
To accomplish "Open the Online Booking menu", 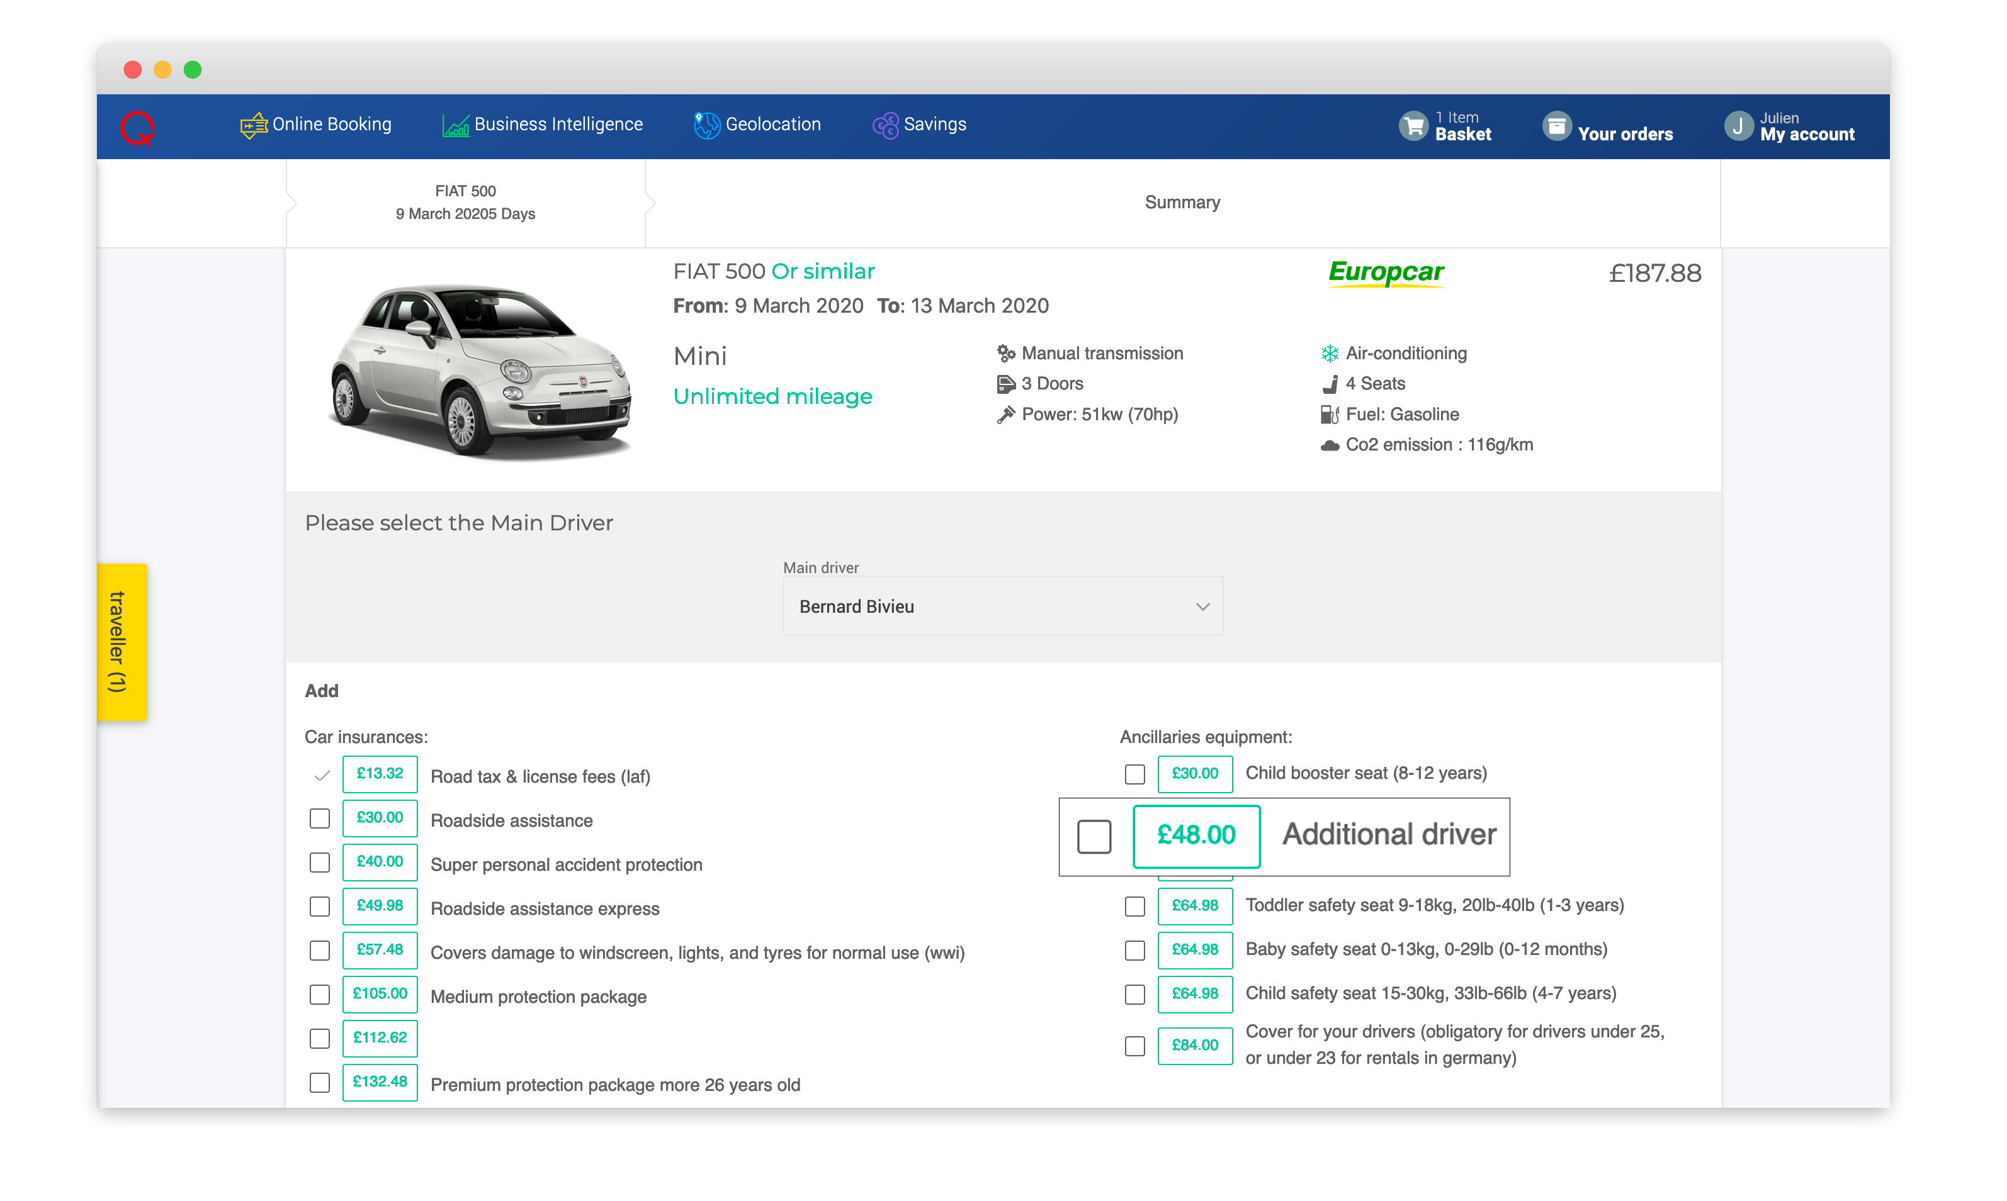I will pyautogui.click(x=316, y=125).
